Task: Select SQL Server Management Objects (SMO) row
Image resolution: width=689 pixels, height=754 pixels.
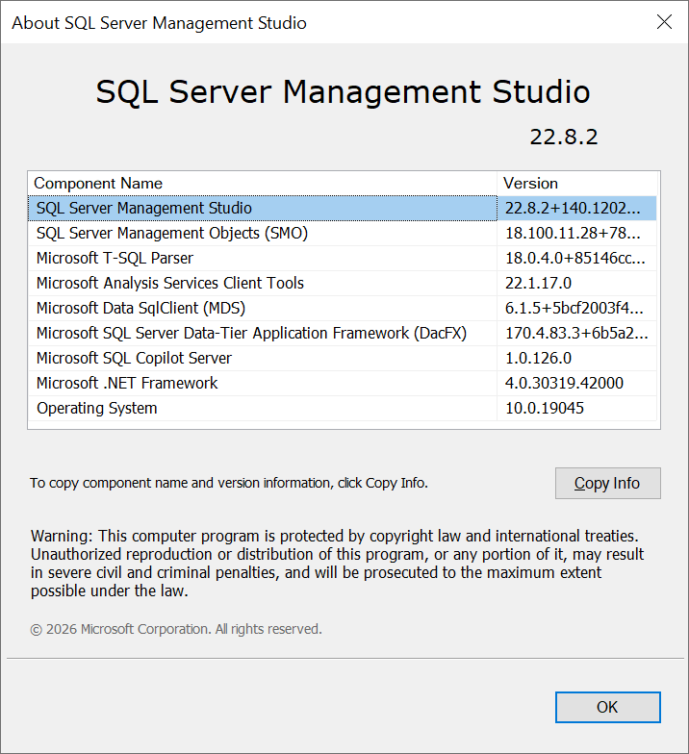Action: [x=343, y=233]
